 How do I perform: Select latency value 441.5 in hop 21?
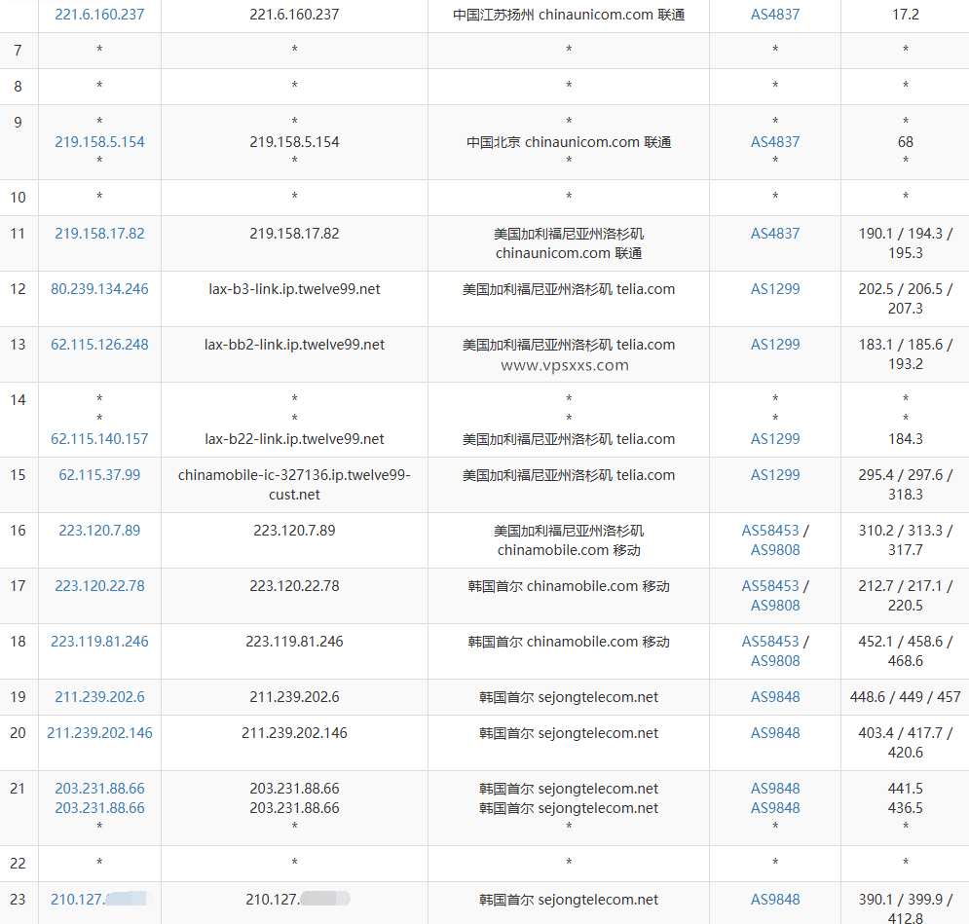pyautogui.click(x=906, y=789)
